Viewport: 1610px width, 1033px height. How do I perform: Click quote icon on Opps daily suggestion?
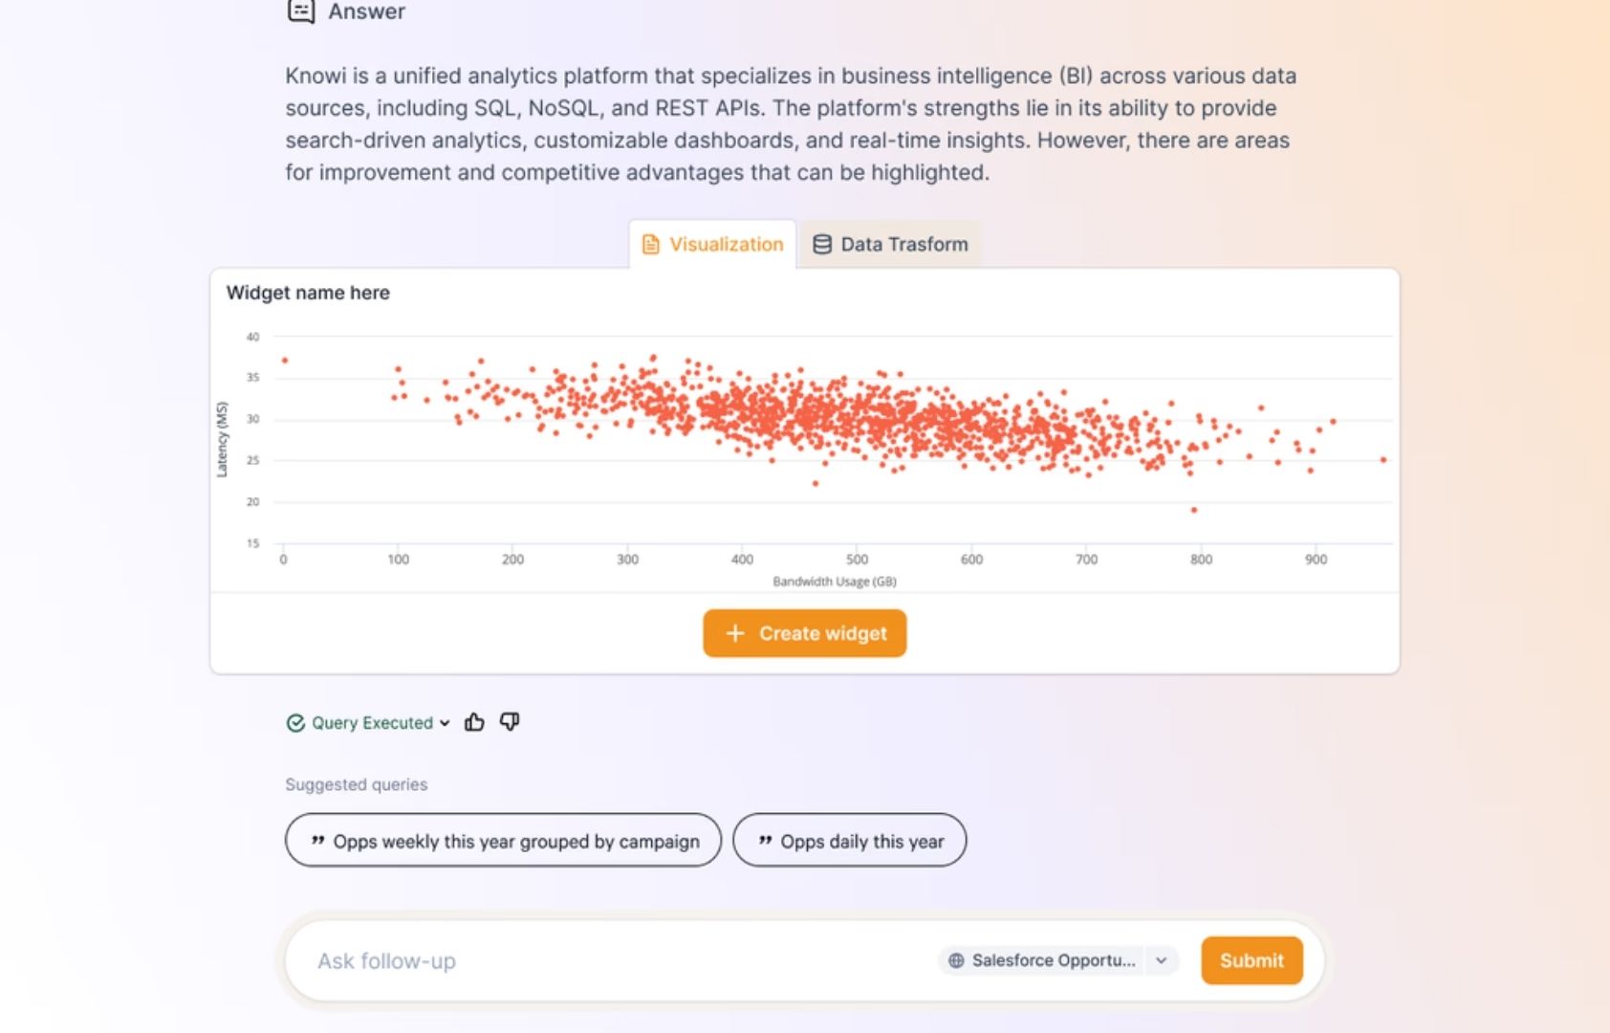(x=765, y=841)
